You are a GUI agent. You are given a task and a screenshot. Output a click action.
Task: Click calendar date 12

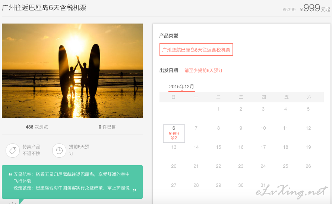(308, 128)
